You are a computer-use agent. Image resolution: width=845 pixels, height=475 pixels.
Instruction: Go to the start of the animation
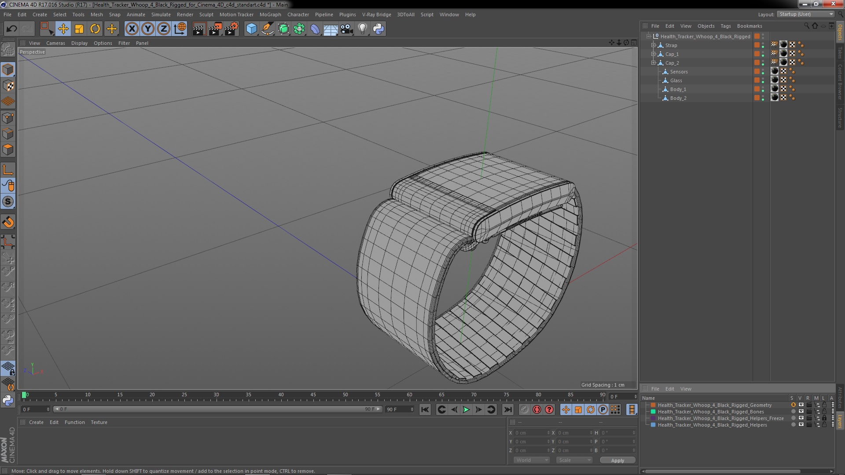[x=425, y=409]
